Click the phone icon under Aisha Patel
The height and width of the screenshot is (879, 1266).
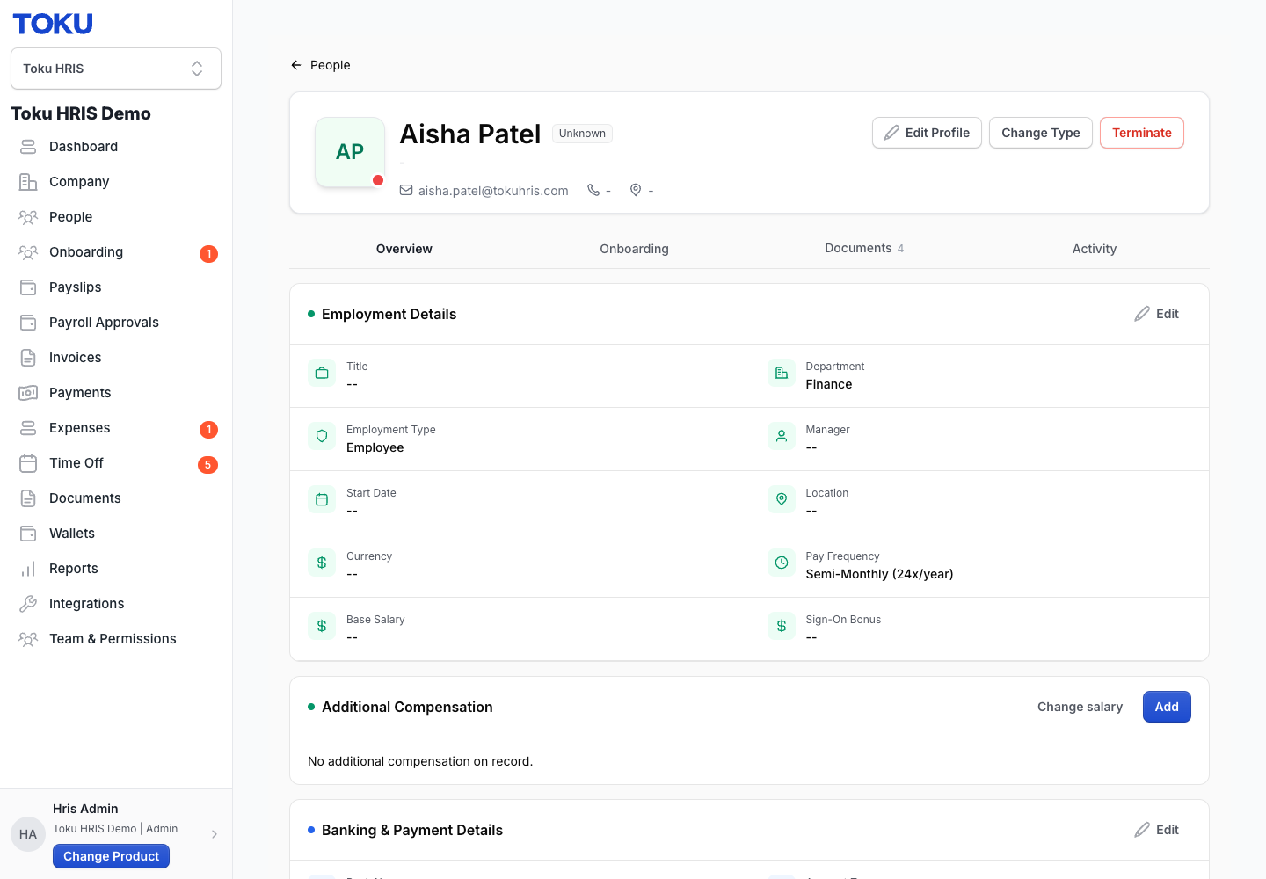pos(593,190)
